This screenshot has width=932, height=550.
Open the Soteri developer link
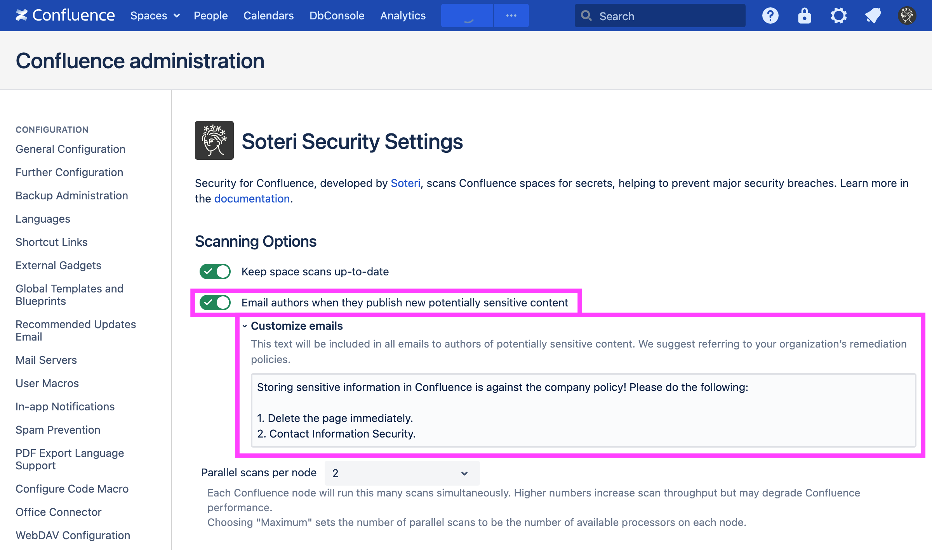(x=405, y=183)
